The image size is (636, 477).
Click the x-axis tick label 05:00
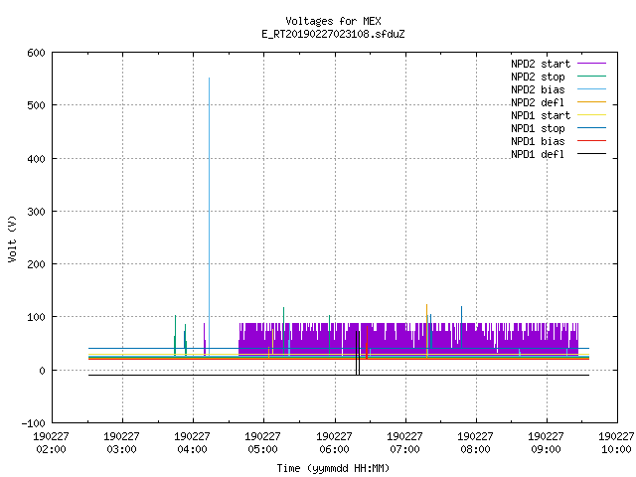pos(262,449)
